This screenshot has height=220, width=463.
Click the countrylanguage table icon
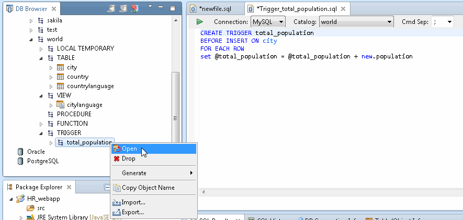(60, 86)
